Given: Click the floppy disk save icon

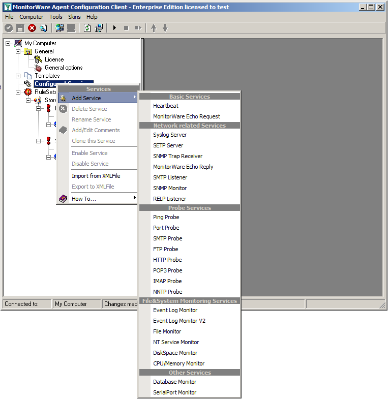Looking at the screenshot, I should tap(20, 28).
